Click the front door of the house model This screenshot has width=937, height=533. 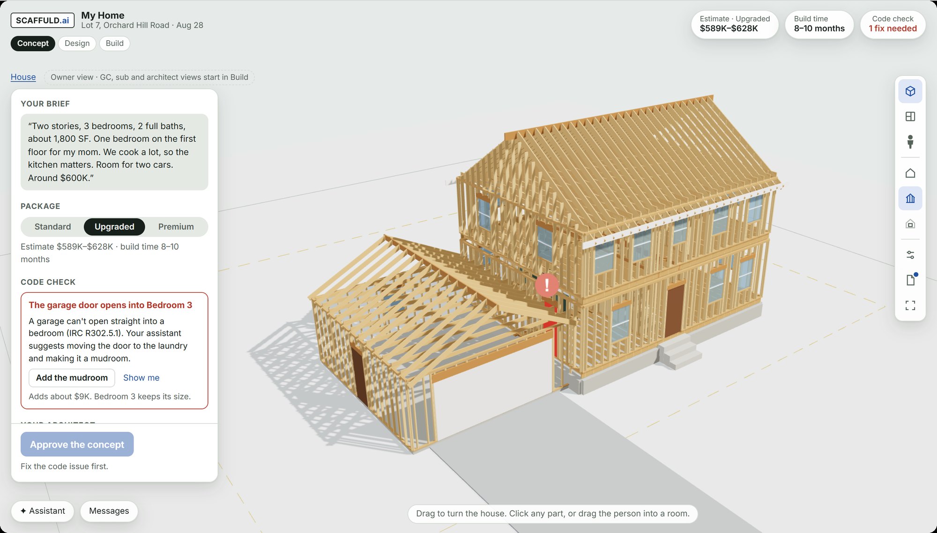(x=675, y=309)
